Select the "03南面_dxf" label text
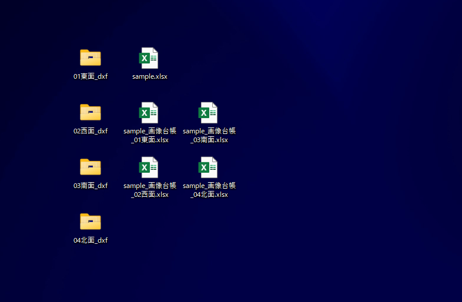The height and width of the screenshot is (302, 462). pos(91,186)
